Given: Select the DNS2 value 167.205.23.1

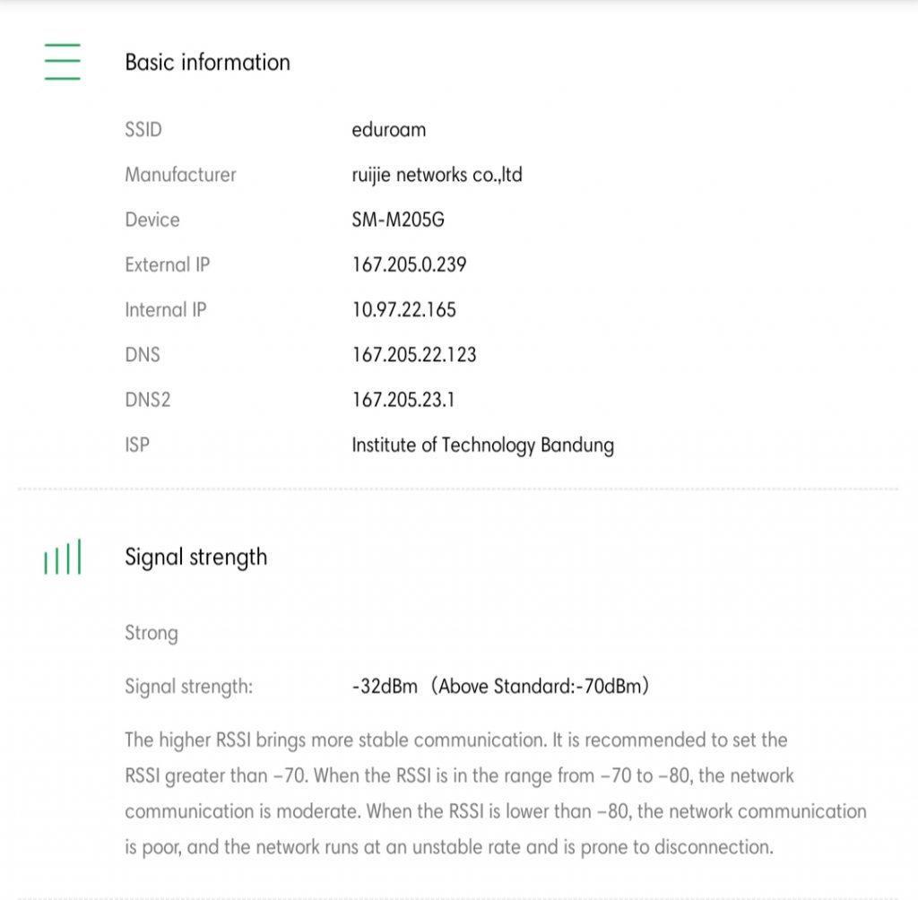Looking at the screenshot, I should coord(403,400).
